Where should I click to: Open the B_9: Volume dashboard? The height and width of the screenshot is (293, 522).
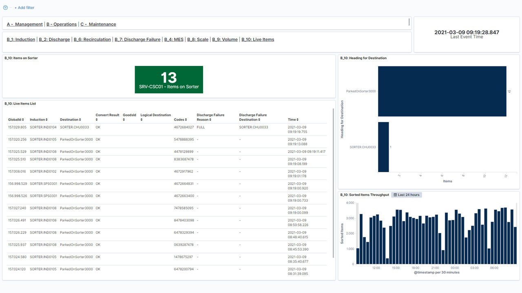pyautogui.click(x=225, y=39)
